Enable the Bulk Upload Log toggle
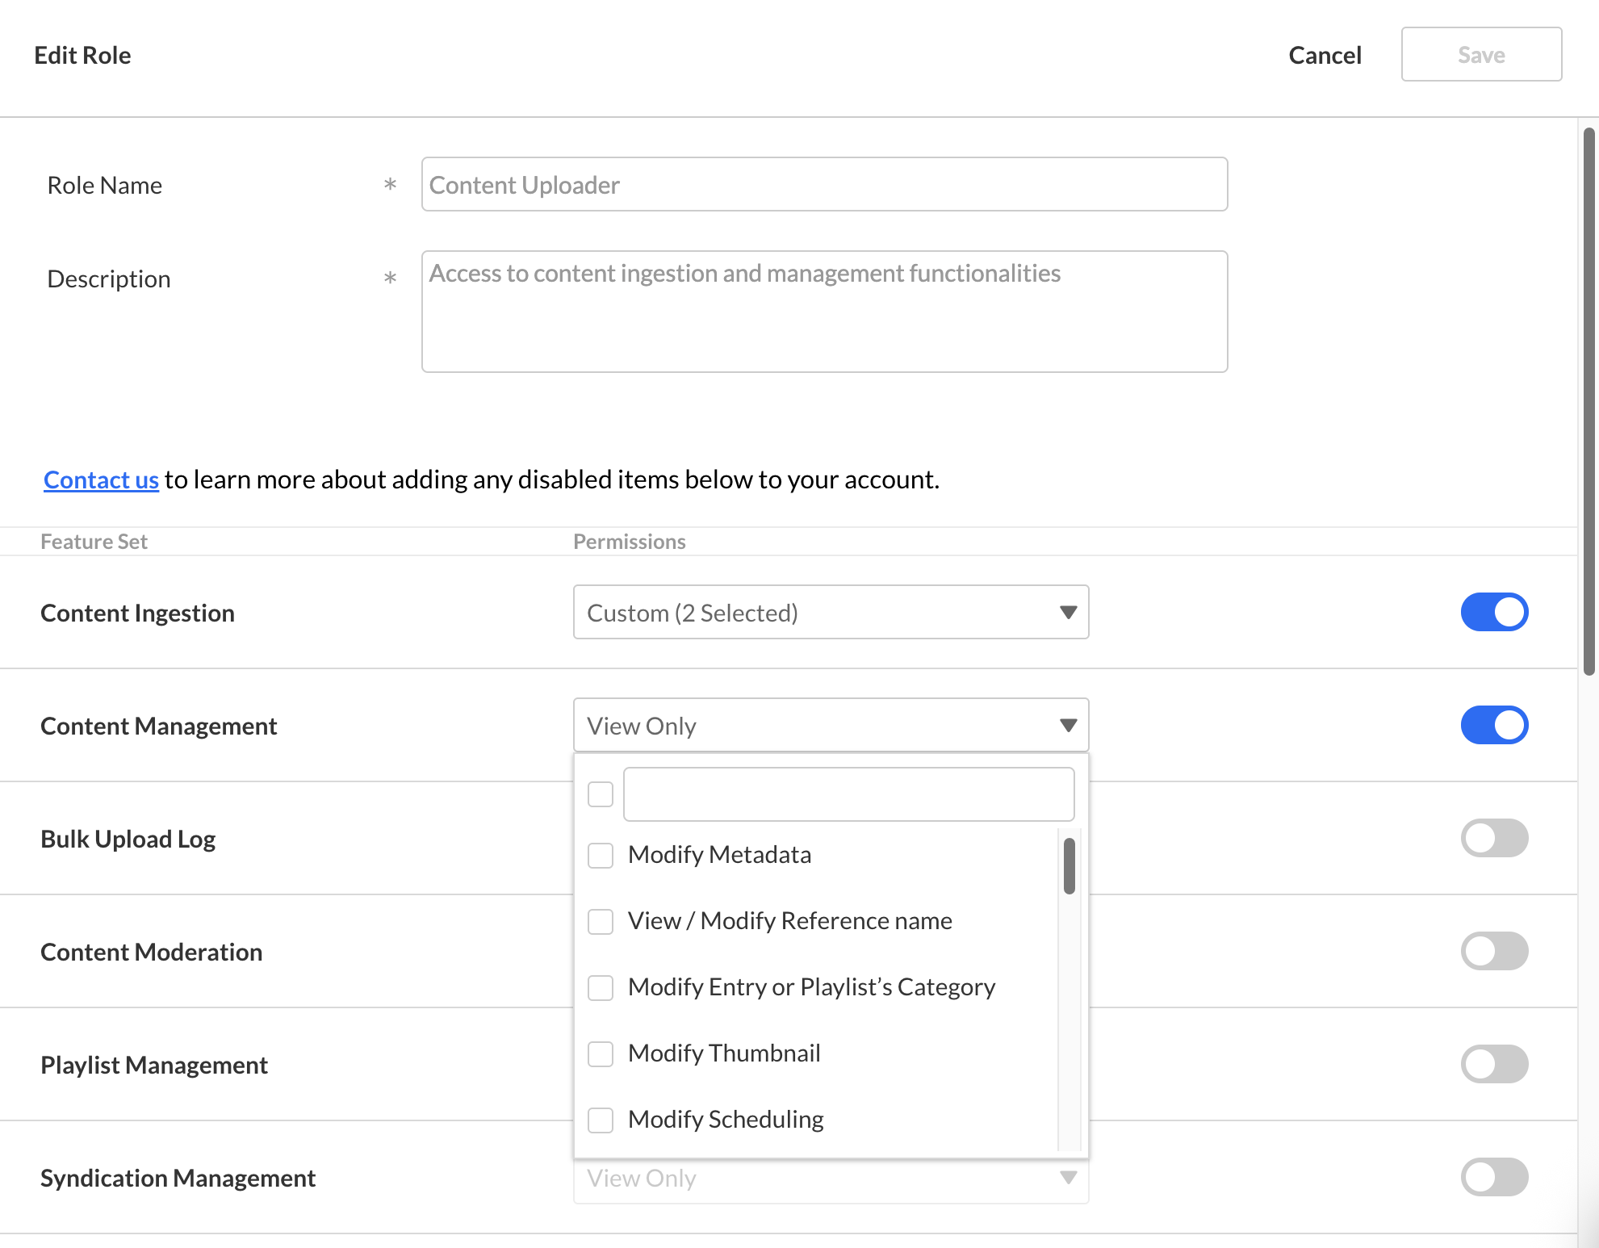The width and height of the screenshot is (1599, 1248). point(1494,838)
